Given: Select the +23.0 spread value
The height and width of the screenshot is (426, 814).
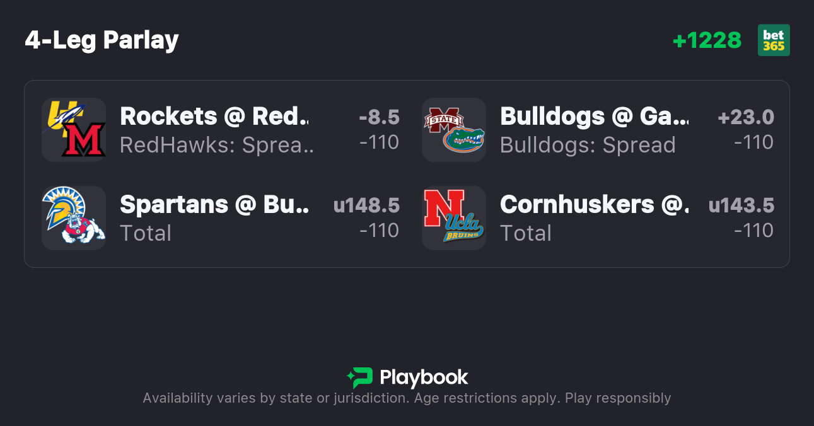Looking at the screenshot, I should click(x=746, y=117).
